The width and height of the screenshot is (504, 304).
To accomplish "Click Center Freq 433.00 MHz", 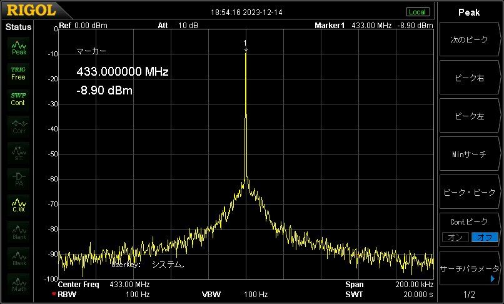I will pyautogui.click(x=104, y=285).
